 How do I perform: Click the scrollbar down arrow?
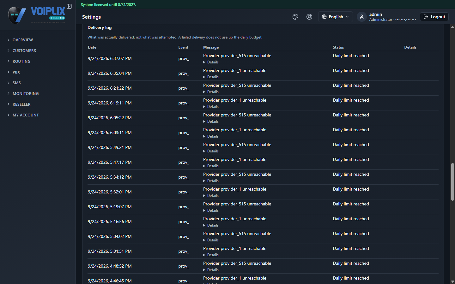[x=452, y=281]
